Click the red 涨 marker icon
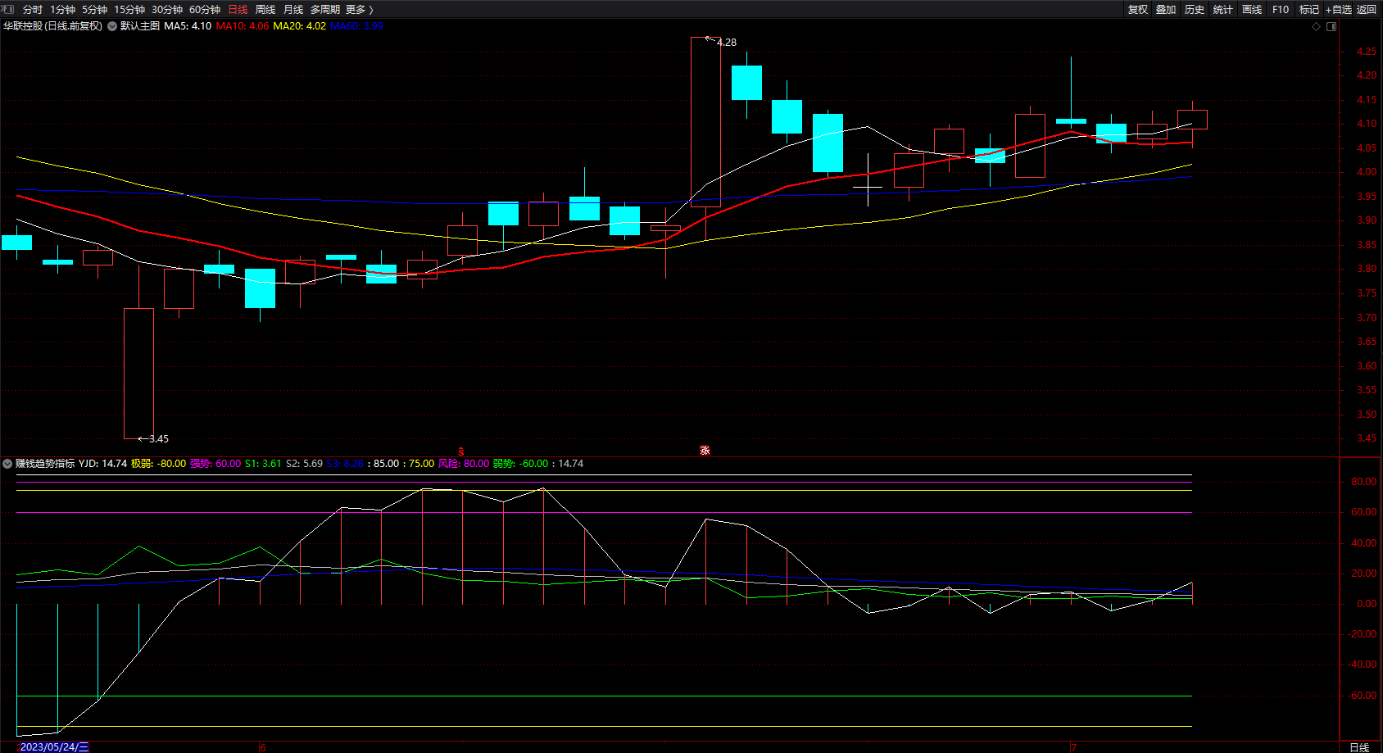This screenshot has height=753, width=1383. click(705, 451)
